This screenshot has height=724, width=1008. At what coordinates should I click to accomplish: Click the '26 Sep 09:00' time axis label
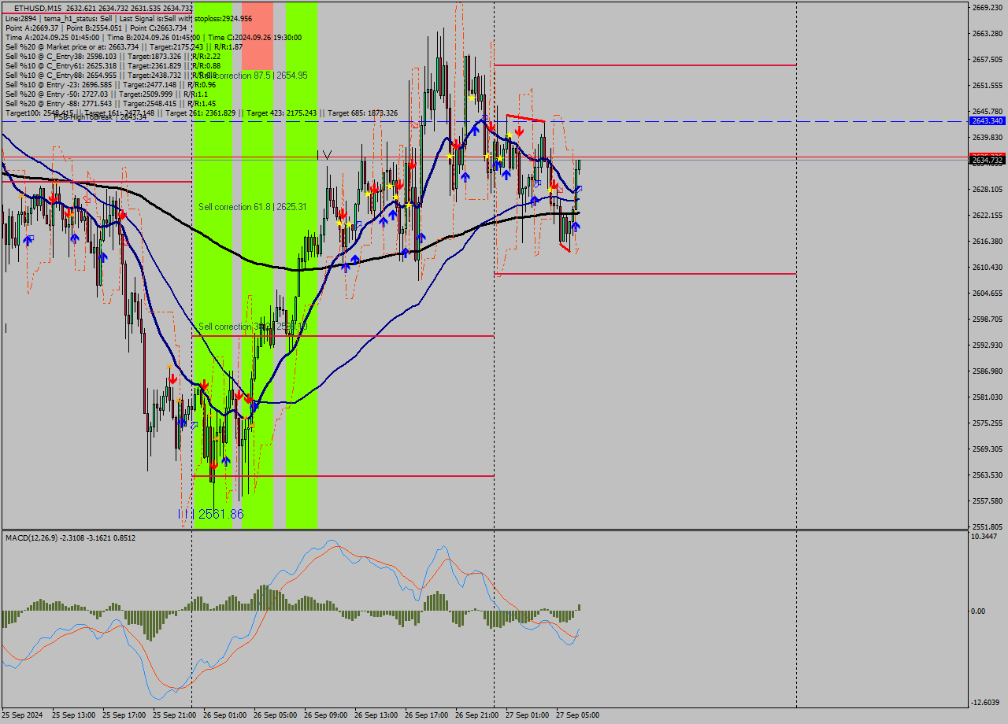(326, 715)
